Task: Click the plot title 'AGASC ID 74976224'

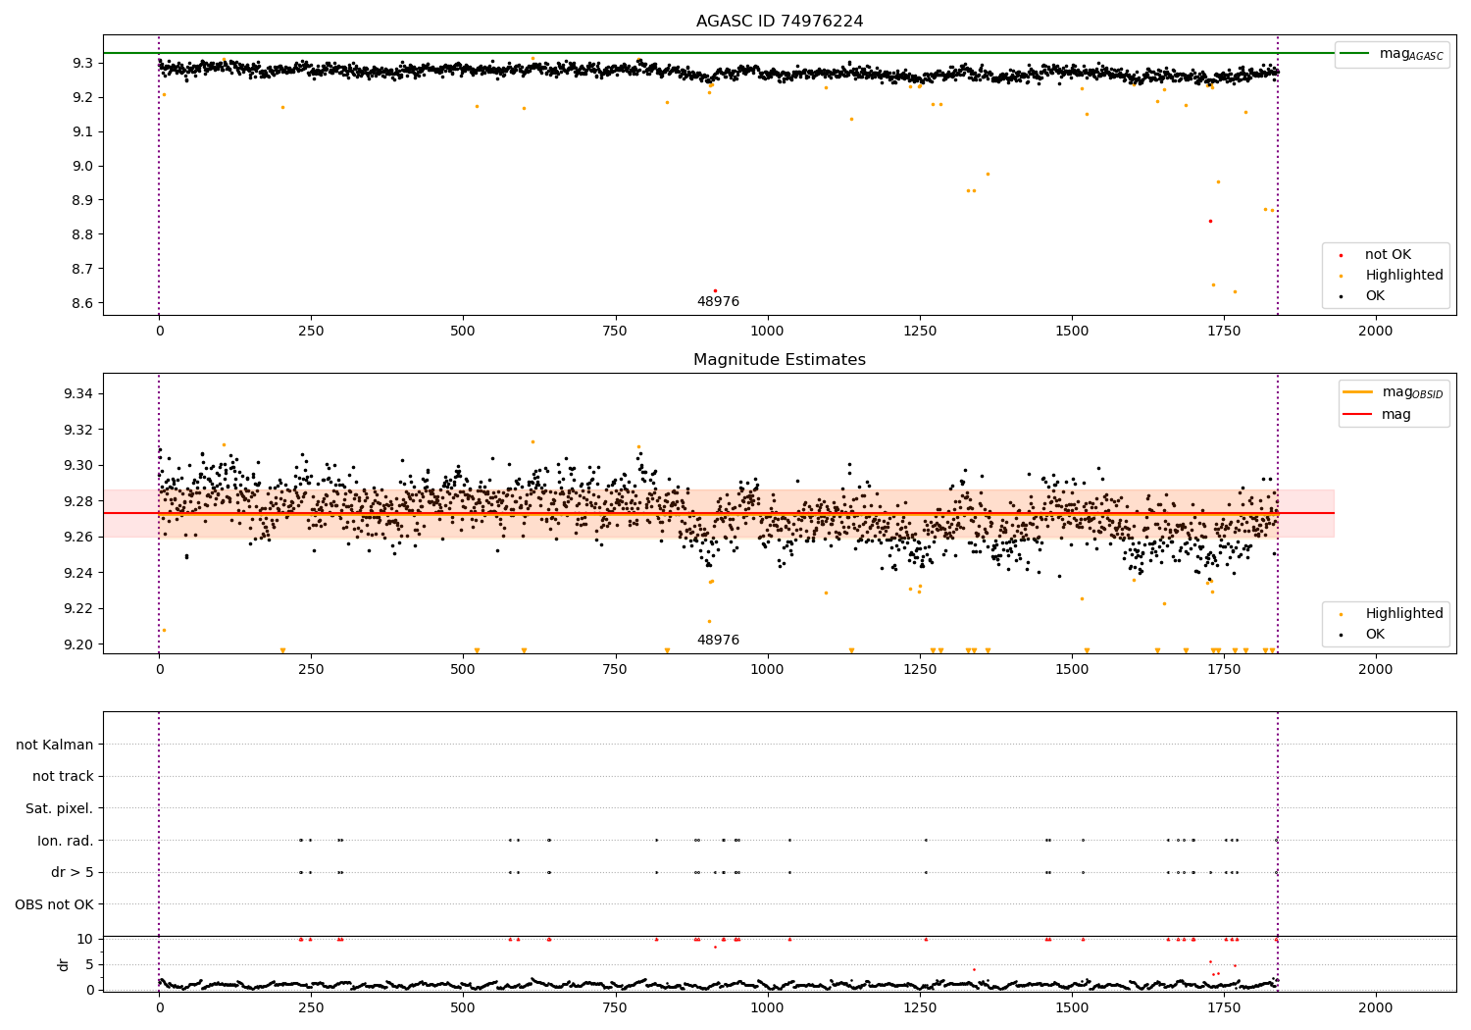Action: point(780,22)
